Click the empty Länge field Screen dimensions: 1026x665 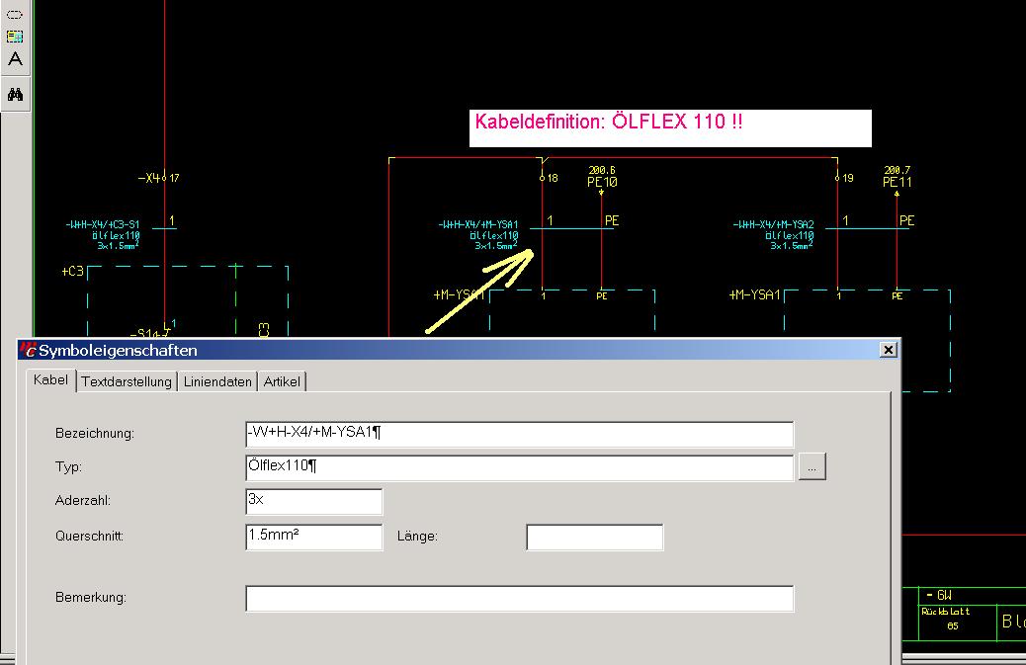tap(595, 537)
